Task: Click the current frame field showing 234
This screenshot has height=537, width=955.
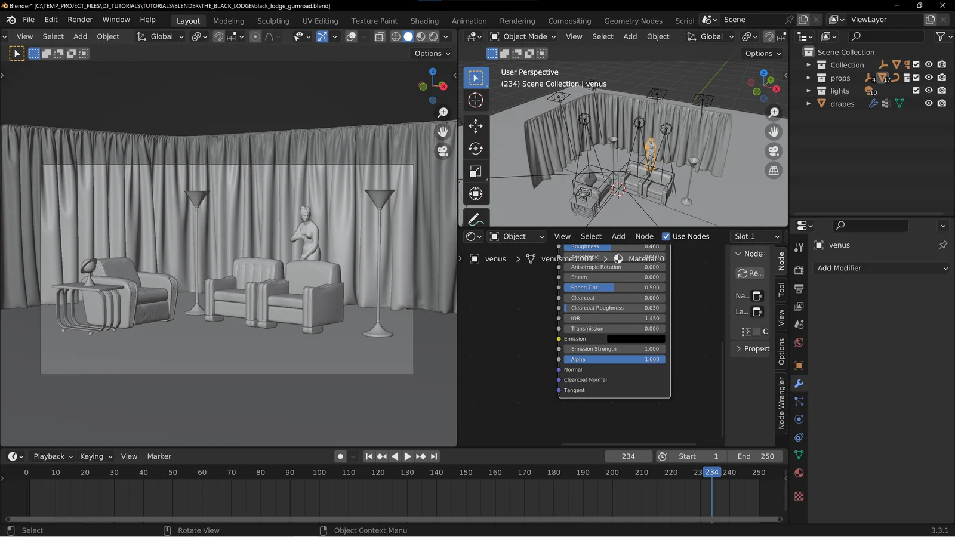Action: pos(628,456)
